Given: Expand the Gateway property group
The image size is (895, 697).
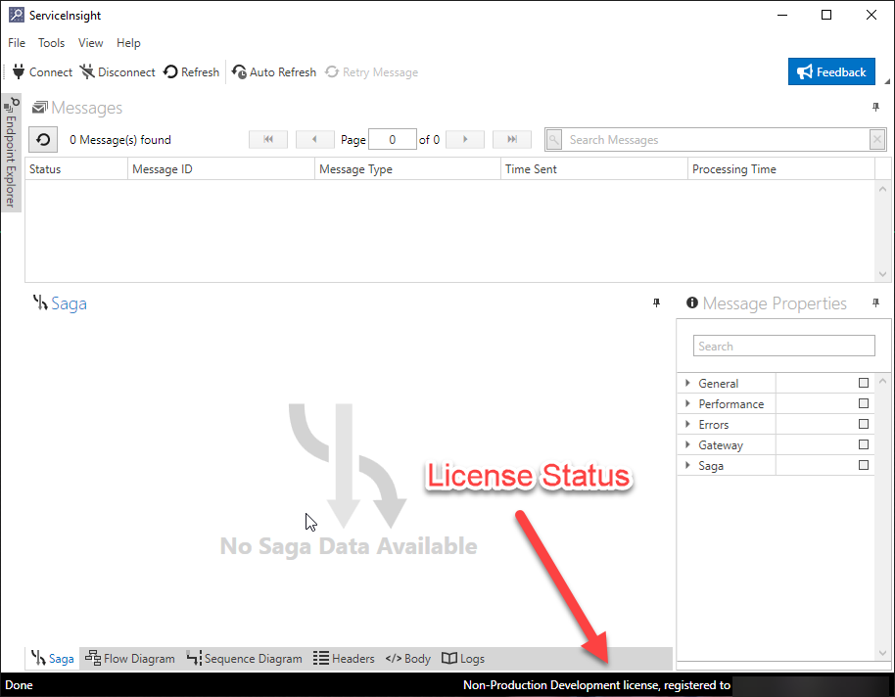Looking at the screenshot, I should tap(687, 444).
